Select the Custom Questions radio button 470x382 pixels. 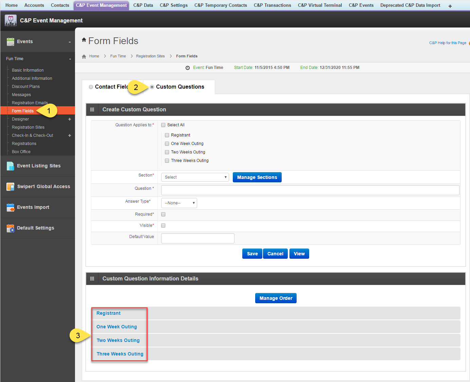(152, 87)
